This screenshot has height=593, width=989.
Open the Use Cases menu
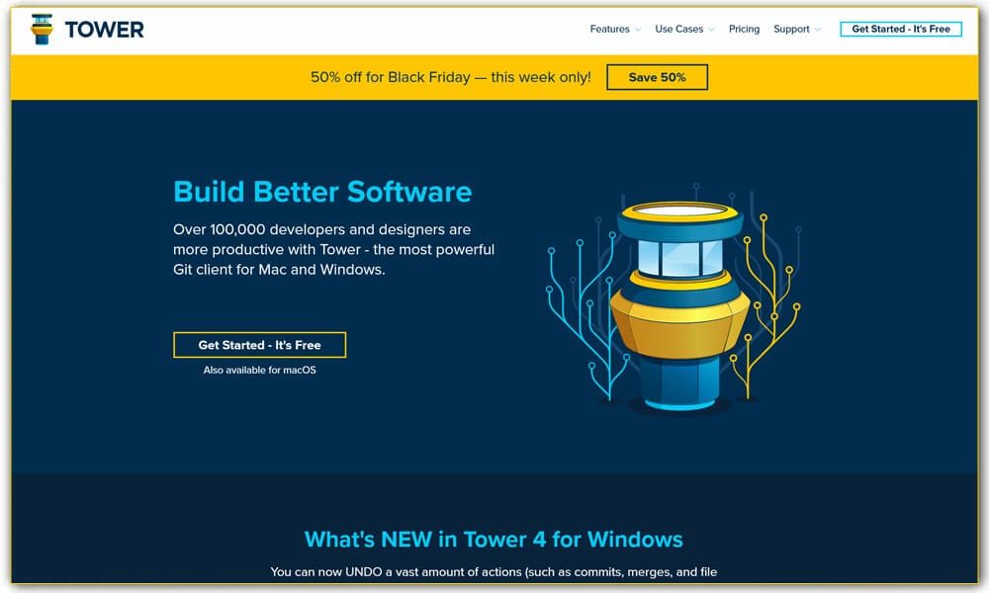[x=678, y=30]
